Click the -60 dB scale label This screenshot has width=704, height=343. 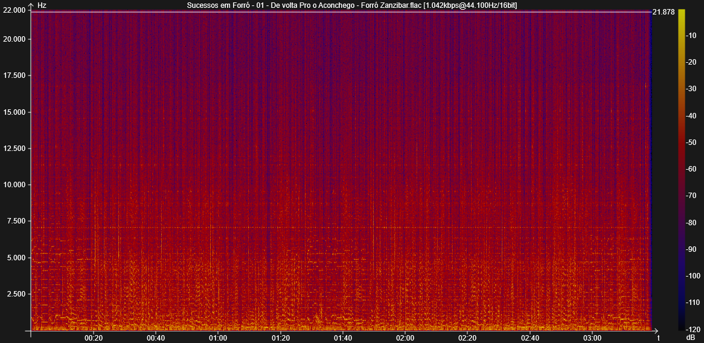click(x=691, y=169)
